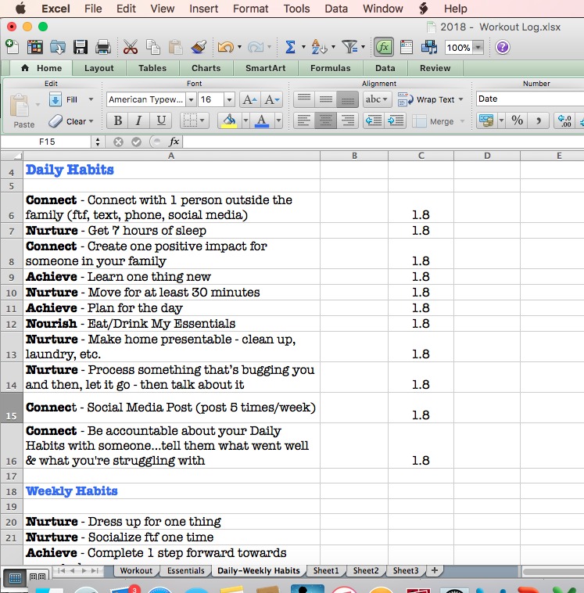Click the Print icon in toolbar
584x593 pixels.
(x=102, y=48)
